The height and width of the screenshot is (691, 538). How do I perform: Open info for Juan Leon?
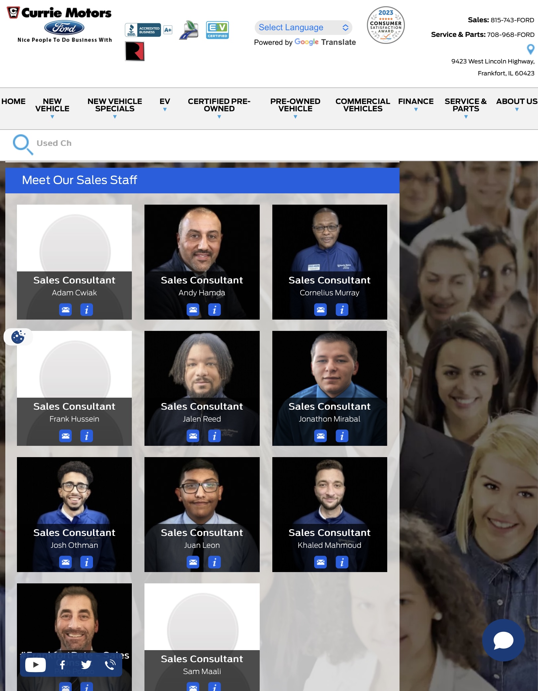pyautogui.click(x=215, y=562)
